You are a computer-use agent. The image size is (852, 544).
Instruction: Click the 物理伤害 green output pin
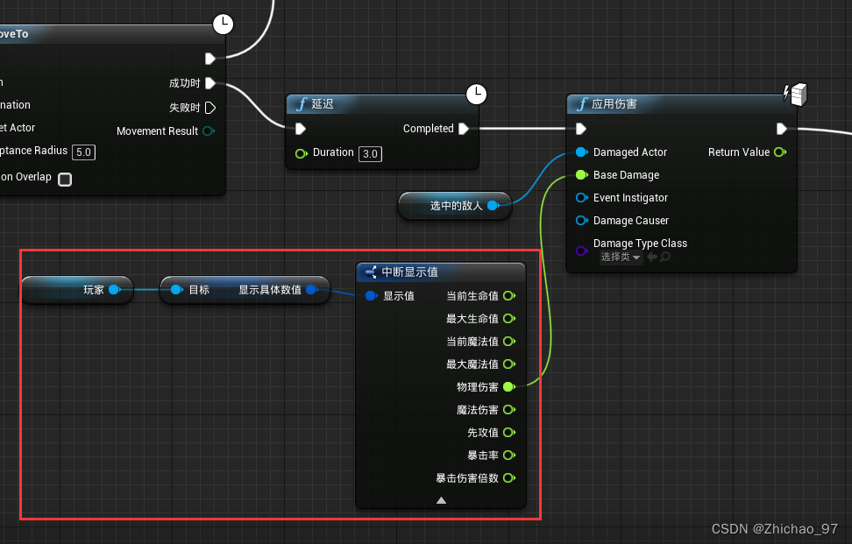(509, 386)
